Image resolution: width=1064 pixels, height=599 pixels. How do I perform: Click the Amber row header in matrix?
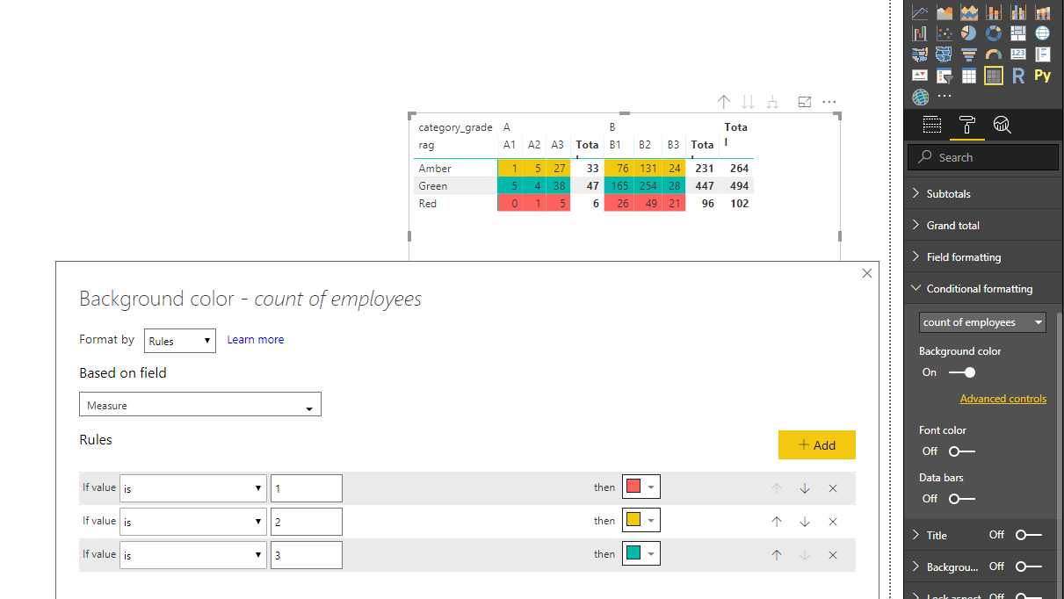[435, 169]
